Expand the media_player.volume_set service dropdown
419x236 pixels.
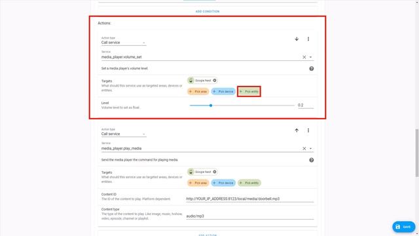point(310,57)
